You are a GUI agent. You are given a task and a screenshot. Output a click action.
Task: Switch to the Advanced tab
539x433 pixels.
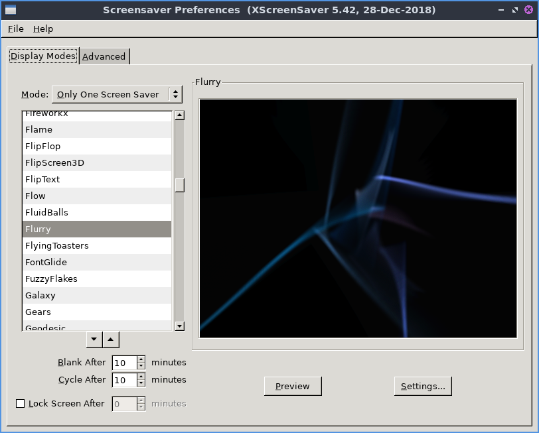click(104, 56)
